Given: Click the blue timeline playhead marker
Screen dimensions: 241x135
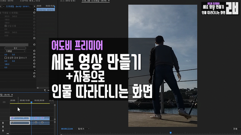Looking at the screenshot, I should [31, 102].
